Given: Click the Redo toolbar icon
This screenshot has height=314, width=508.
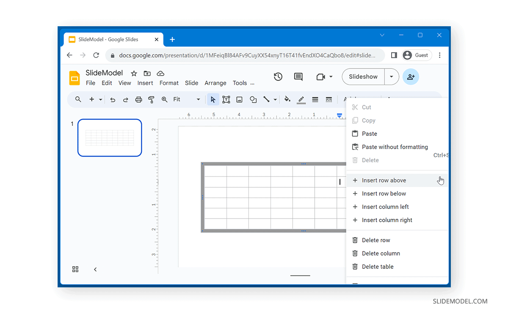Looking at the screenshot, I should pyautogui.click(x=126, y=99).
